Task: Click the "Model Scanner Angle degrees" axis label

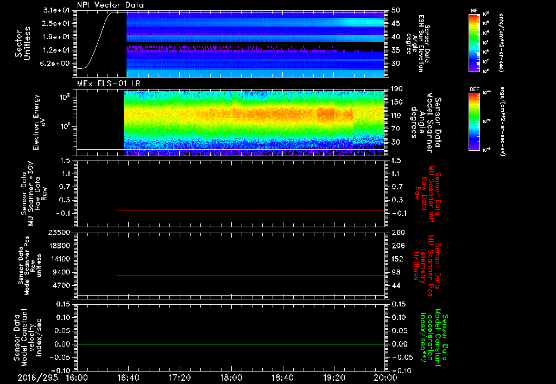Action: (425, 123)
